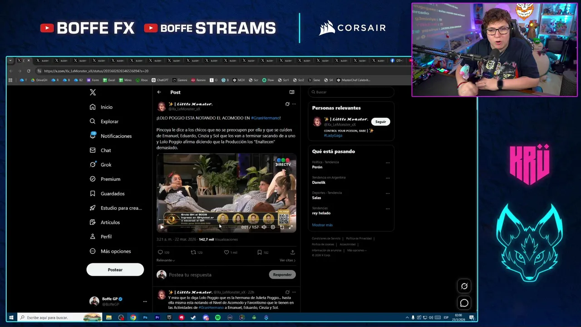
Task: Open the Xbox bookmark
Action: (x=142, y=80)
